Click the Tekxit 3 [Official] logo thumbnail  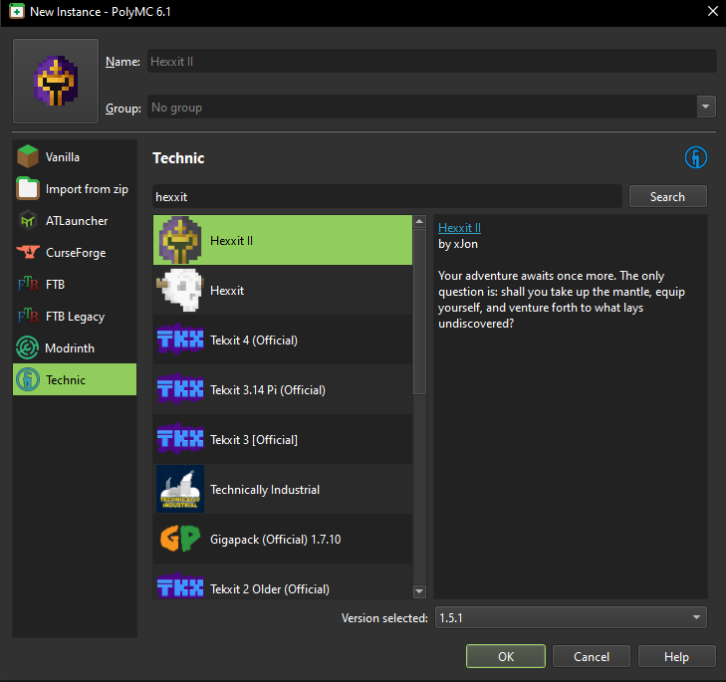click(180, 439)
